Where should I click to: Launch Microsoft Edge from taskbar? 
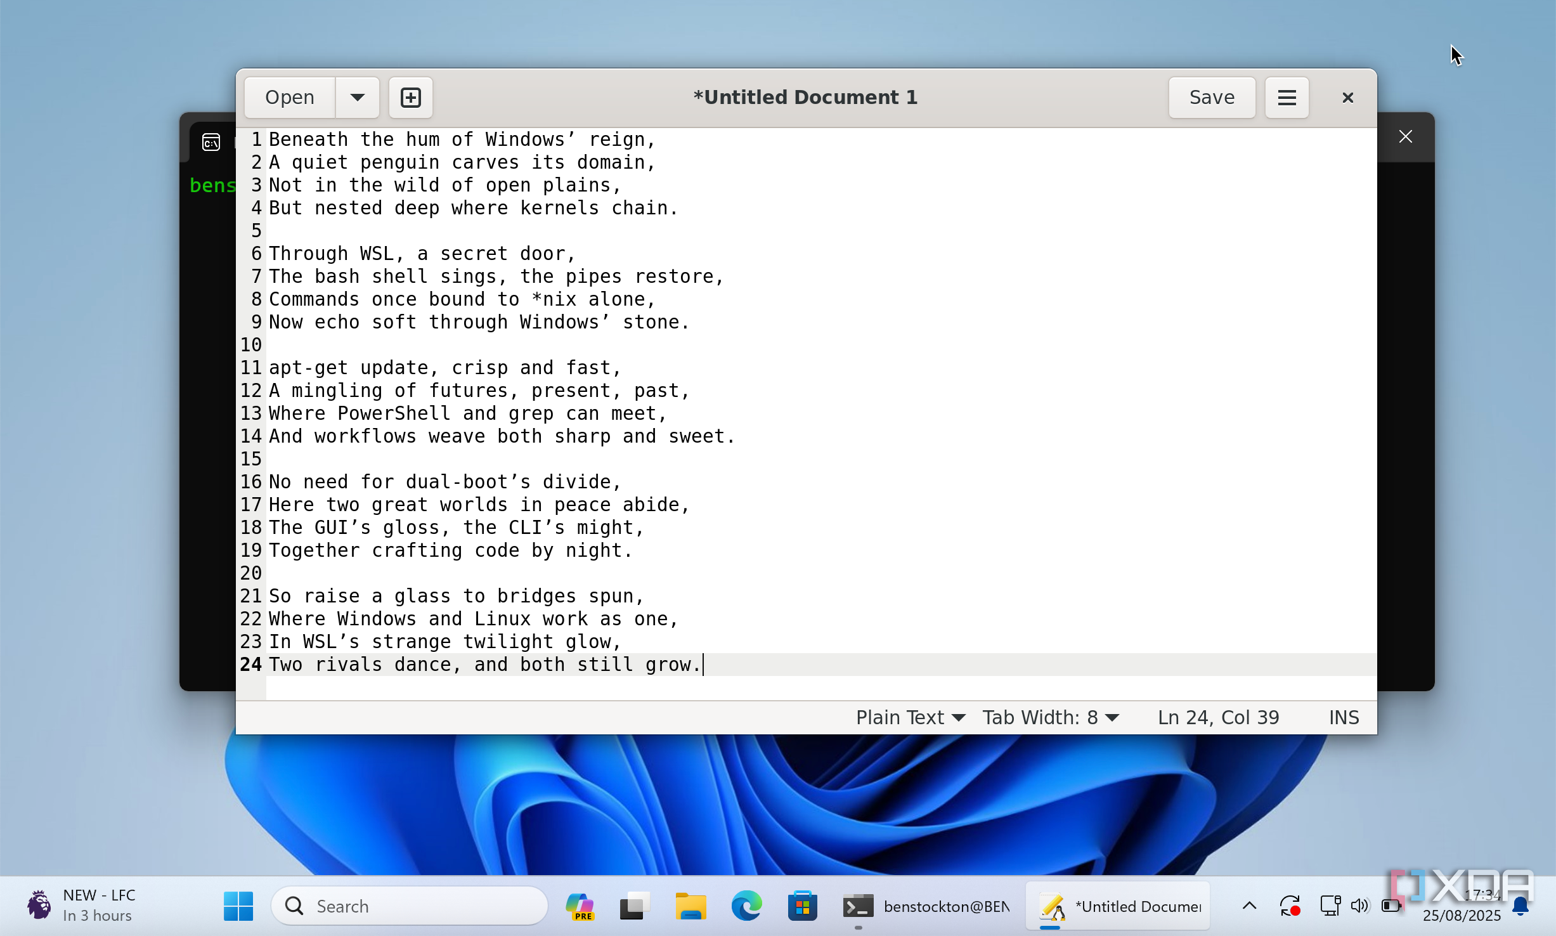point(746,906)
